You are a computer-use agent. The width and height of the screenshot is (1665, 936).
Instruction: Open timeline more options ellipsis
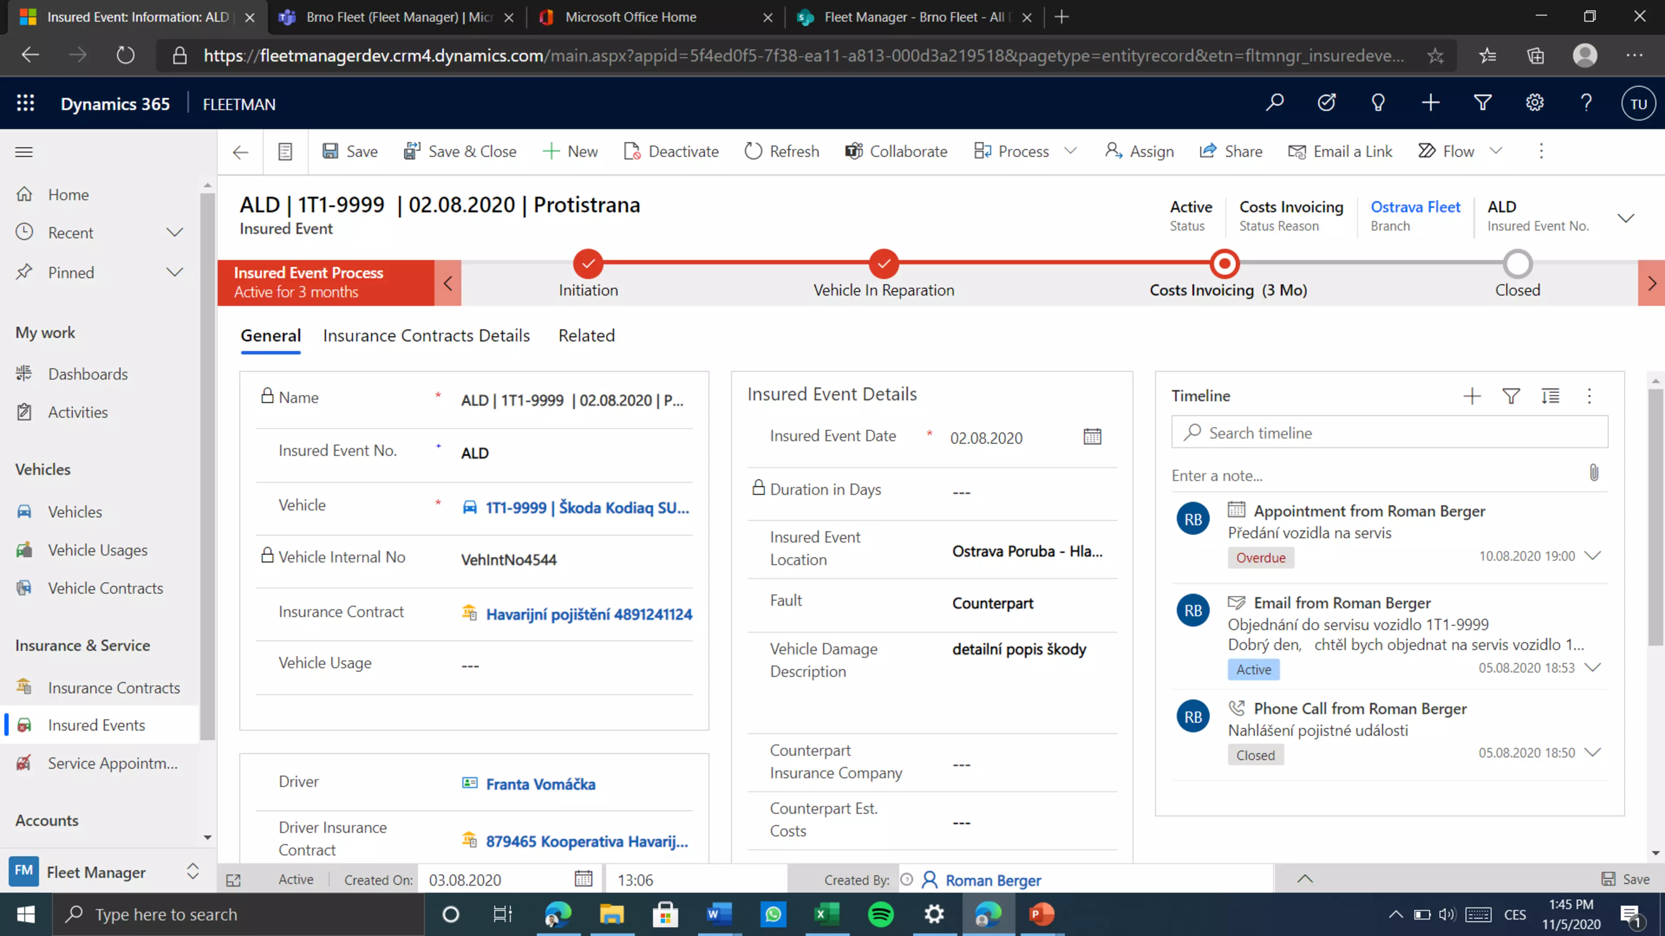1590,396
